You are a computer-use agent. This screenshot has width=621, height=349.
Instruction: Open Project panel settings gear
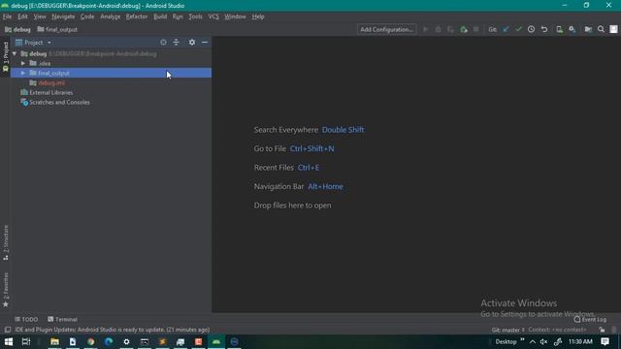pyautogui.click(x=192, y=43)
